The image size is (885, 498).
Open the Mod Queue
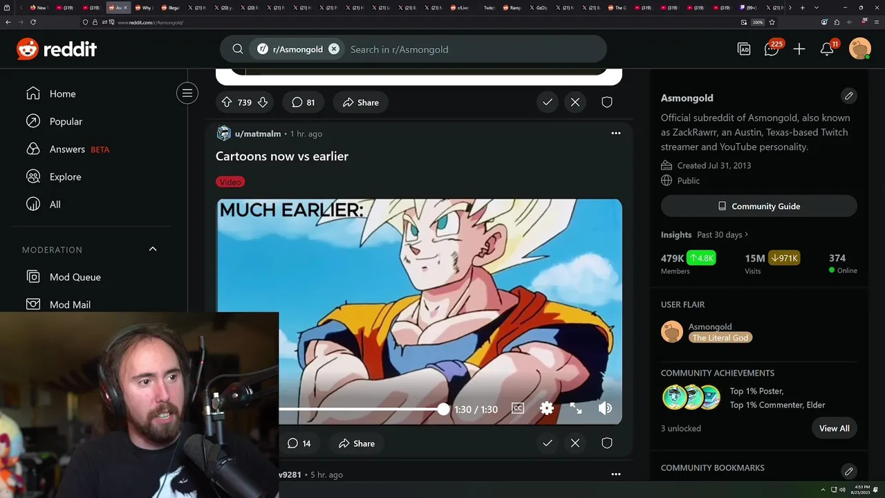point(64,277)
